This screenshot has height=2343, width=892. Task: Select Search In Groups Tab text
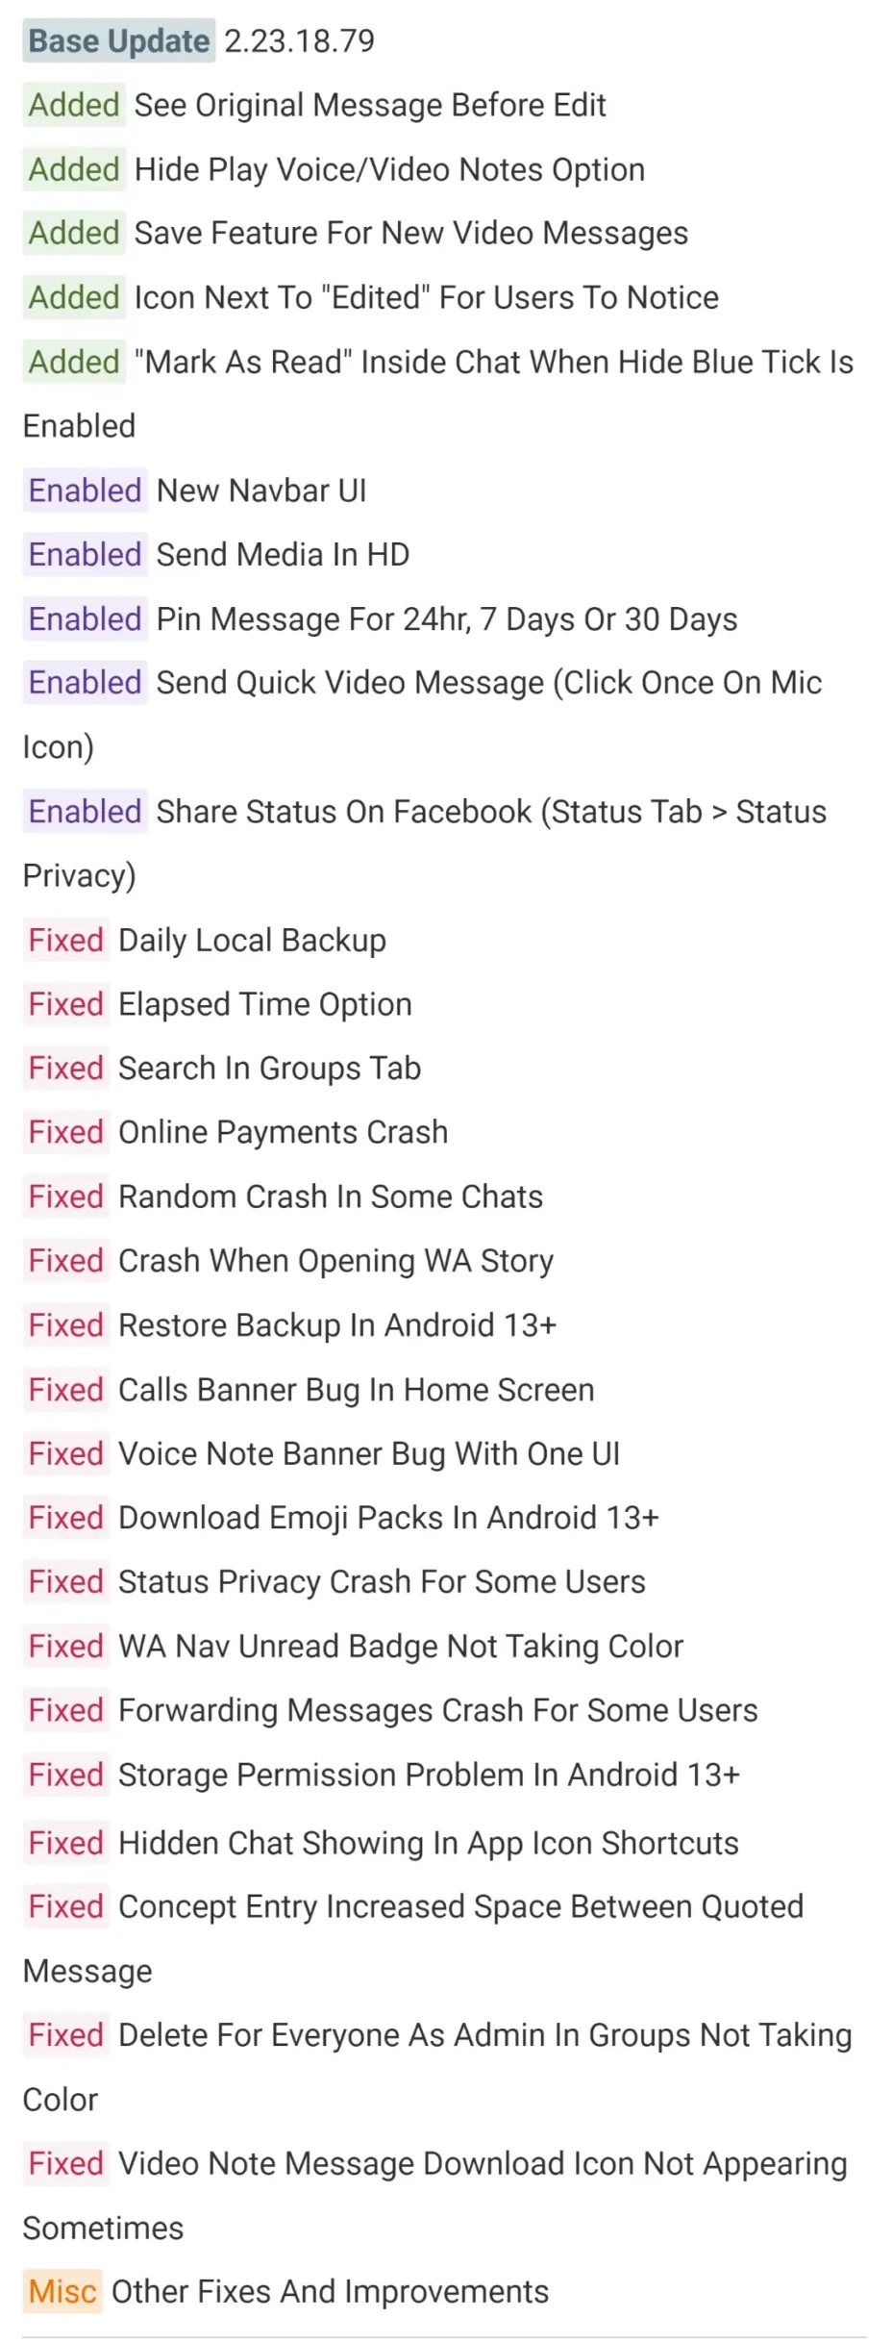(269, 1069)
